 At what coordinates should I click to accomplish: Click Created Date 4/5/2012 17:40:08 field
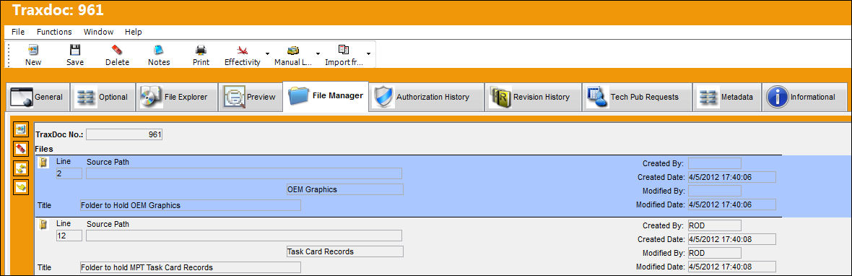[731, 239]
